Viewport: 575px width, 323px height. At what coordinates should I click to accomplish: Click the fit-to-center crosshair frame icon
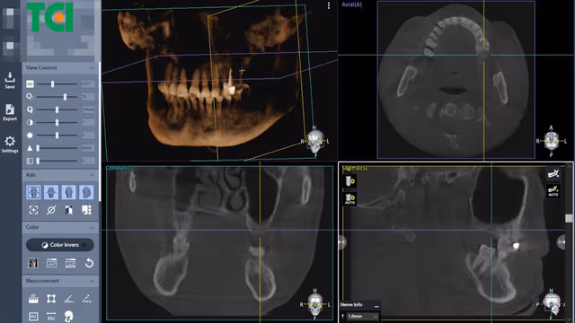[33, 210]
